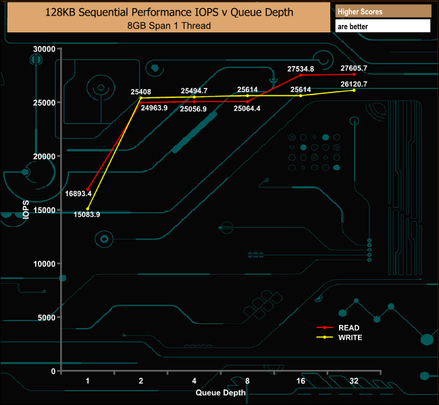The width and height of the screenshot is (439, 405).
Task: Click the data label 26120.7
Action: (x=354, y=84)
